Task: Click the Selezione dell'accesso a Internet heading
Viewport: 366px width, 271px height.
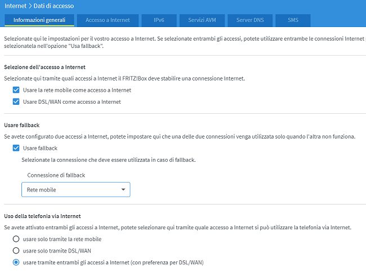Action: [x=45, y=67]
